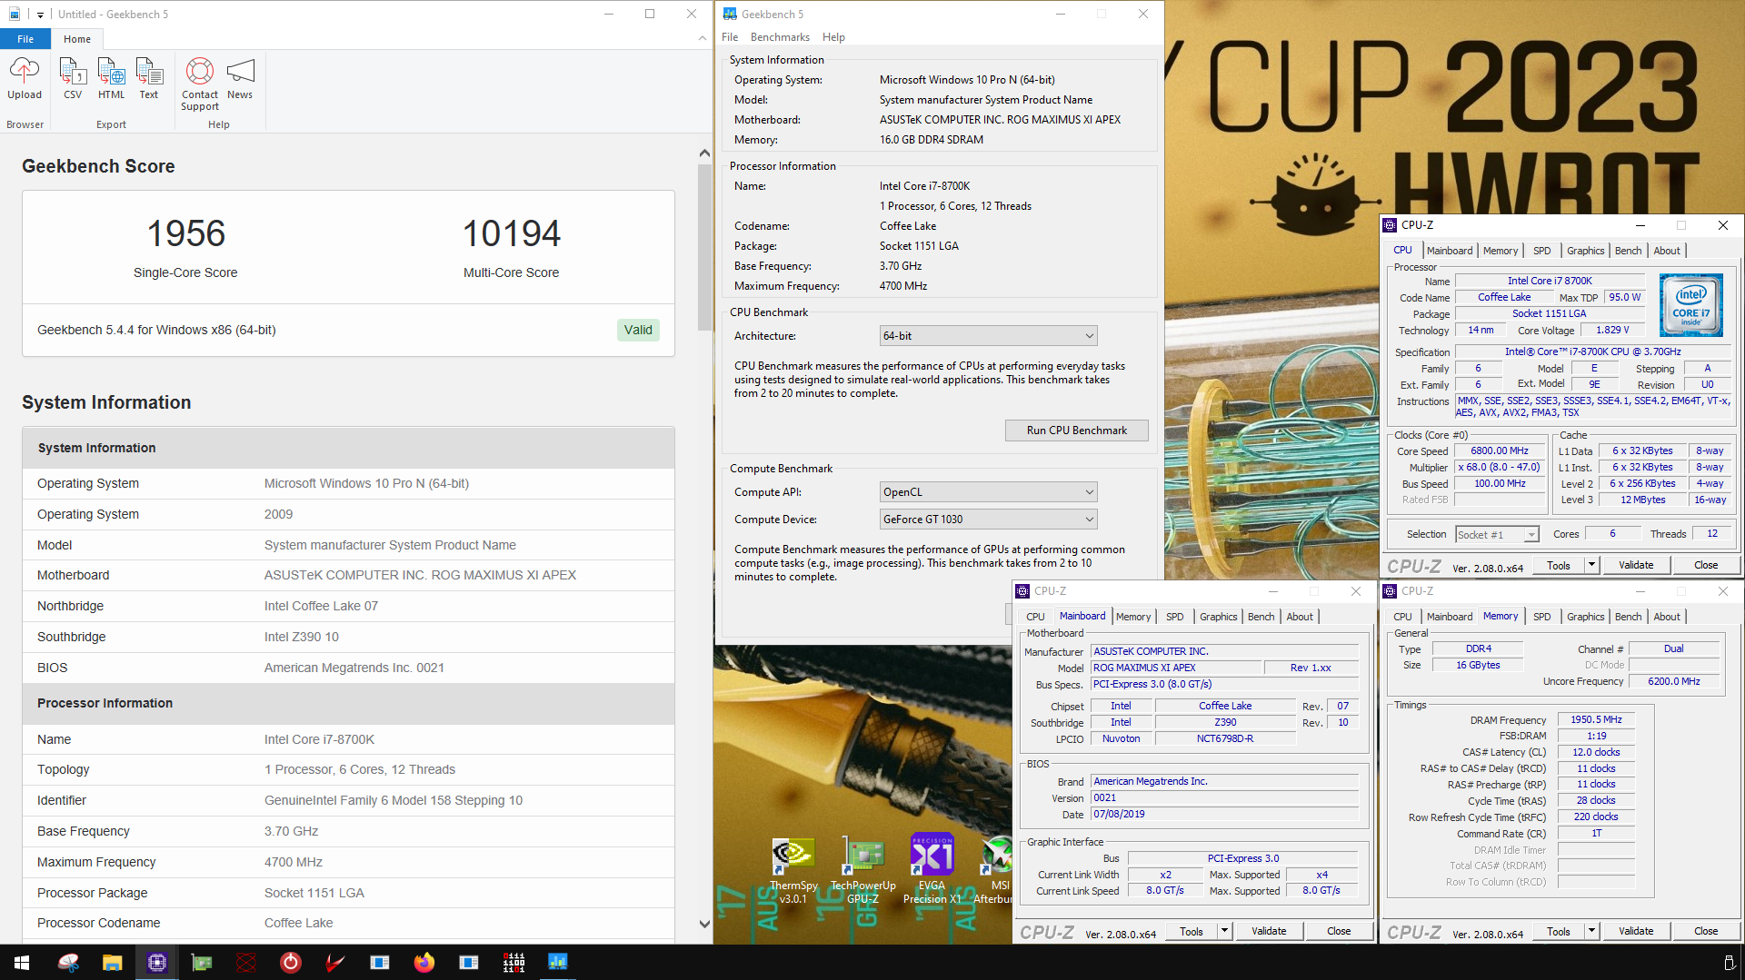Screen dimensions: 1745x980
Task: Click the green Valid badge
Action: click(x=638, y=330)
